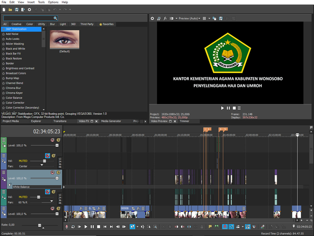Mute video track 1
314x236 pixels.
52,140
